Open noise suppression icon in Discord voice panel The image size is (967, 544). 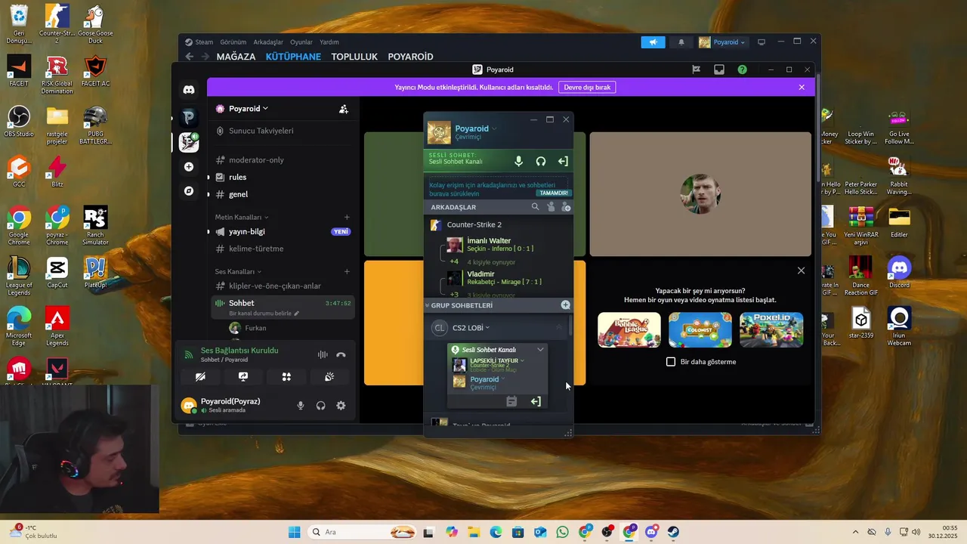click(323, 354)
